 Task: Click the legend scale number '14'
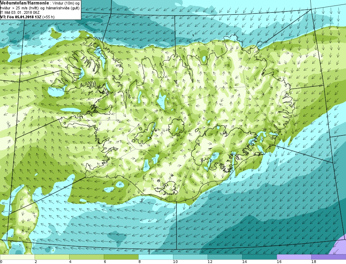point(245,262)
